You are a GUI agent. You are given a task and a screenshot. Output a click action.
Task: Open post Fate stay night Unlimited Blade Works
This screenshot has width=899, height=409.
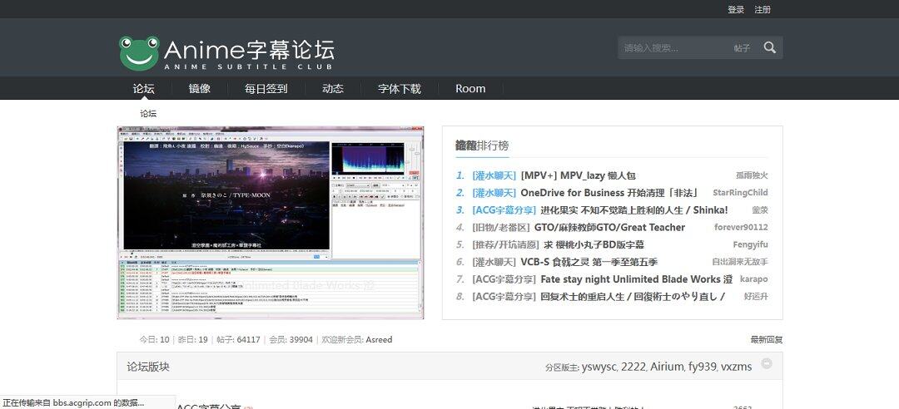click(637, 279)
